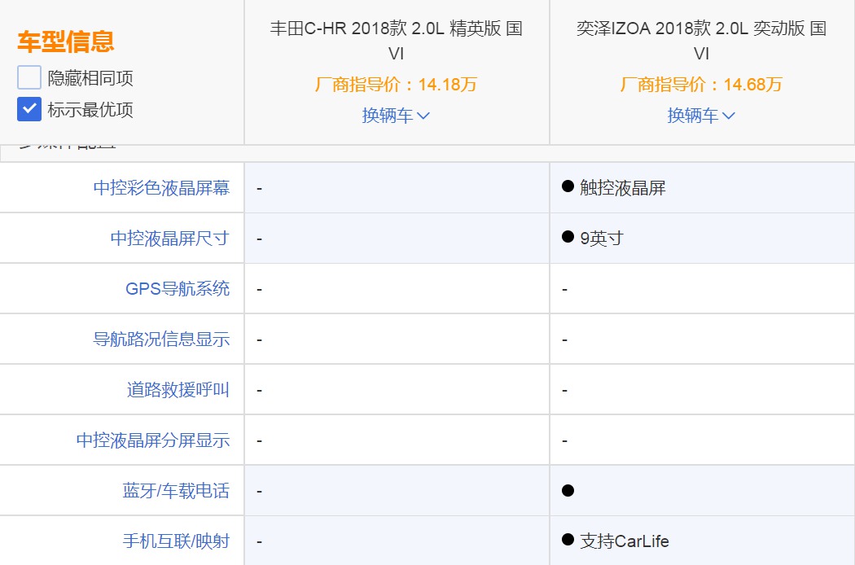
Task: Click the 奕泽IZOA 2018款 2.0L 奕动版 title
Action: click(701, 40)
